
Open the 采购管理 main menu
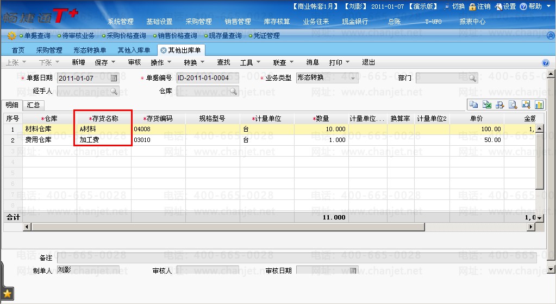pyautogui.click(x=198, y=22)
